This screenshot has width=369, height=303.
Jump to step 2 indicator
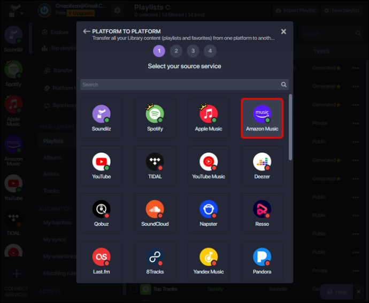(176, 51)
